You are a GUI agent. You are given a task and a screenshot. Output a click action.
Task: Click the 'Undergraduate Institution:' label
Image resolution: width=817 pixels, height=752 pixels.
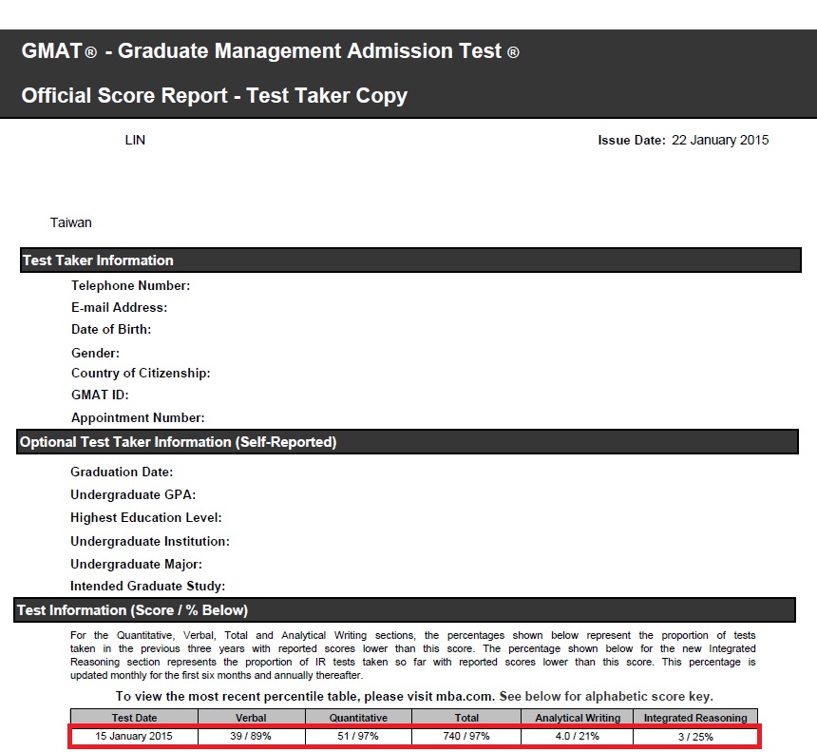click(x=150, y=541)
